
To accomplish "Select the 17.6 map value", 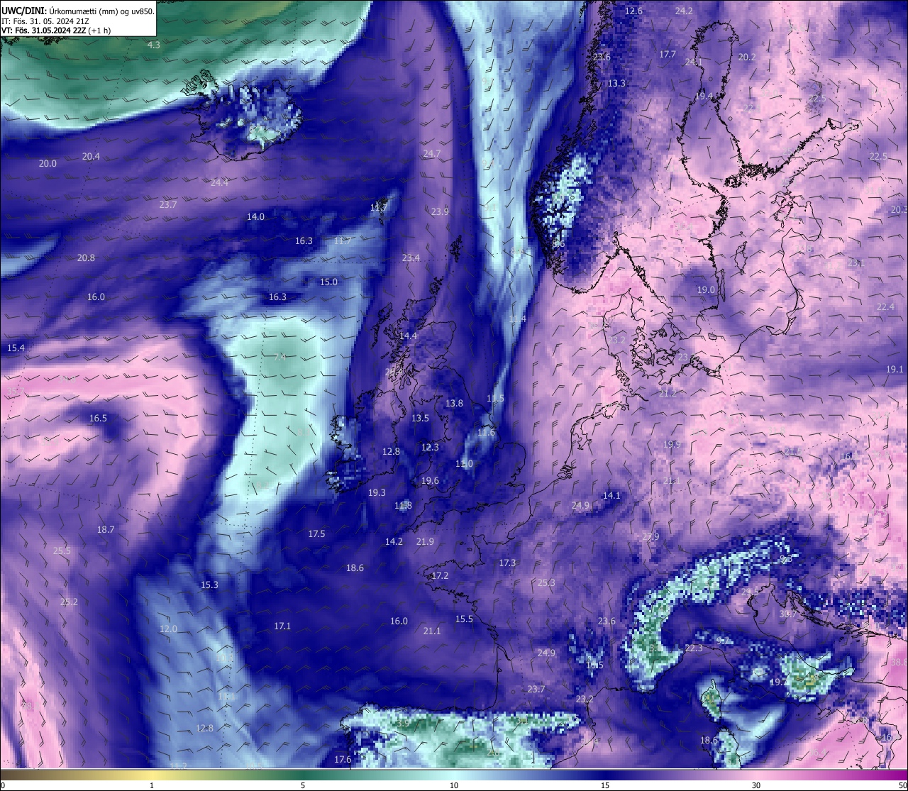I will [343, 759].
